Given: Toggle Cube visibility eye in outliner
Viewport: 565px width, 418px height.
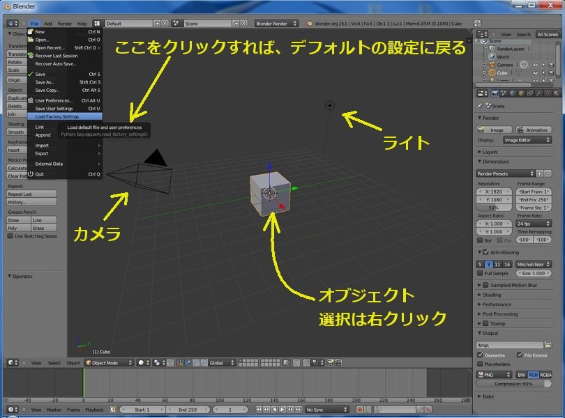Looking at the screenshot, I should (x=536, y=72).
